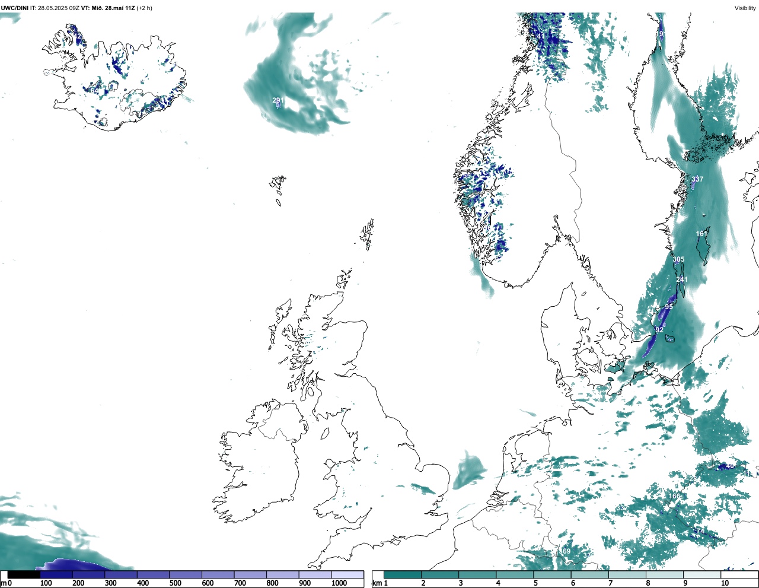Click the 500–600 m legend color segment

[186, 574]
